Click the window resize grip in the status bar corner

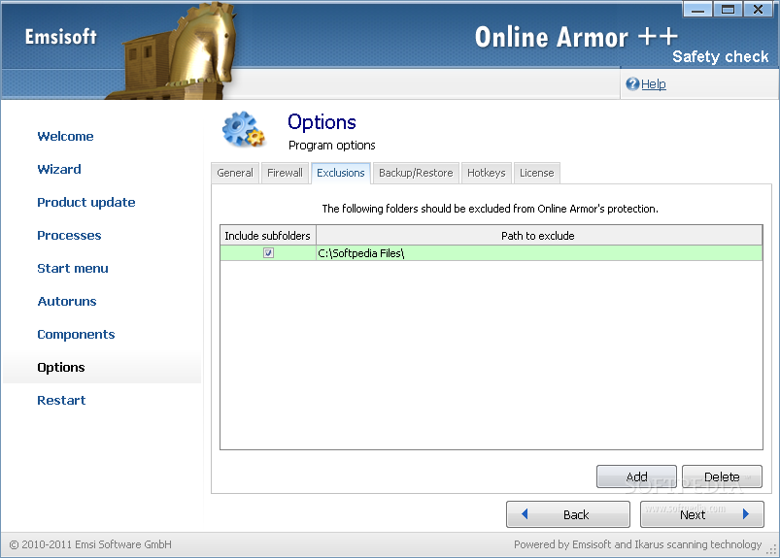tap(772, 549)
